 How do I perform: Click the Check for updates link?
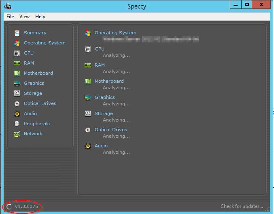(242, 206)
